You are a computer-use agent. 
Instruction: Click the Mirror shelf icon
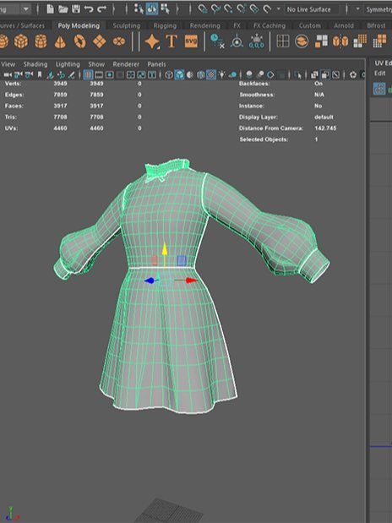[340, 41]
